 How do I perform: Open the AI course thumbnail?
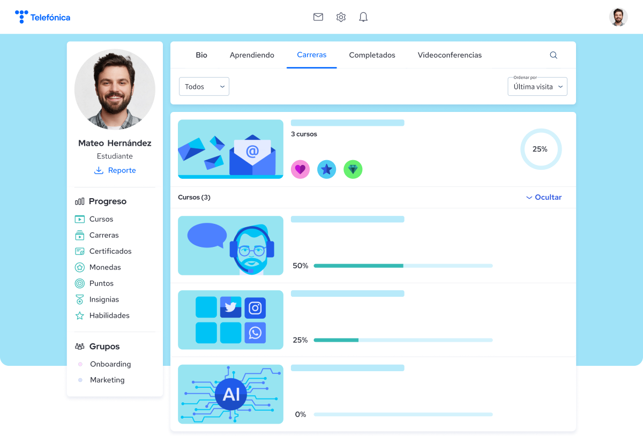pyautogui.click(x=230, y=394)
